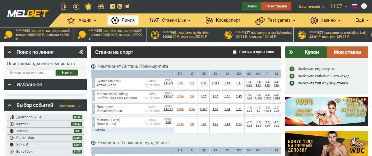Open +1569 markets for Вулверхэмптон match
The width and height of the screenshot is (372, 156).
pos(168,83)
